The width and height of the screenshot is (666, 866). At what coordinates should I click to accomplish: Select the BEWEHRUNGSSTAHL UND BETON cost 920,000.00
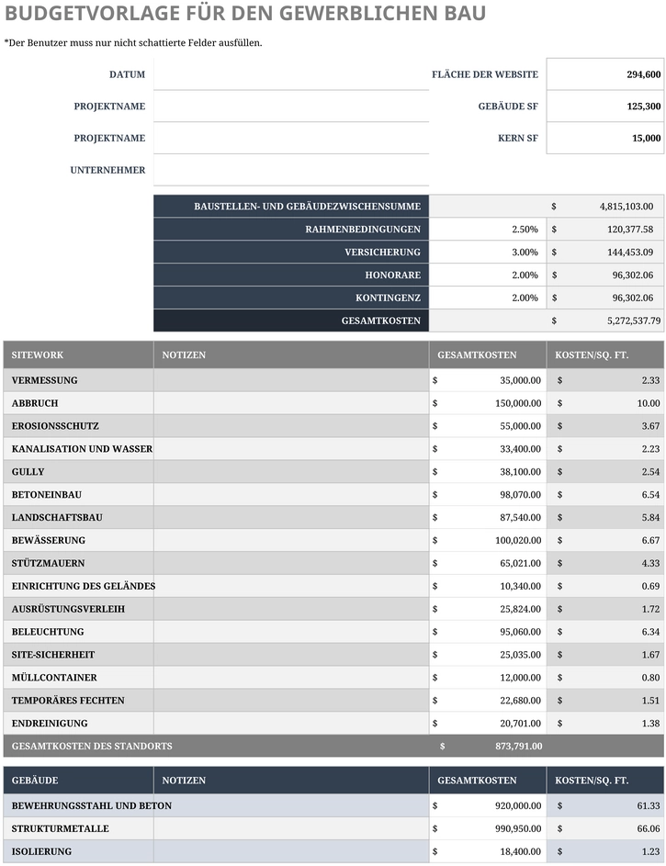click(x=488, y=805)
